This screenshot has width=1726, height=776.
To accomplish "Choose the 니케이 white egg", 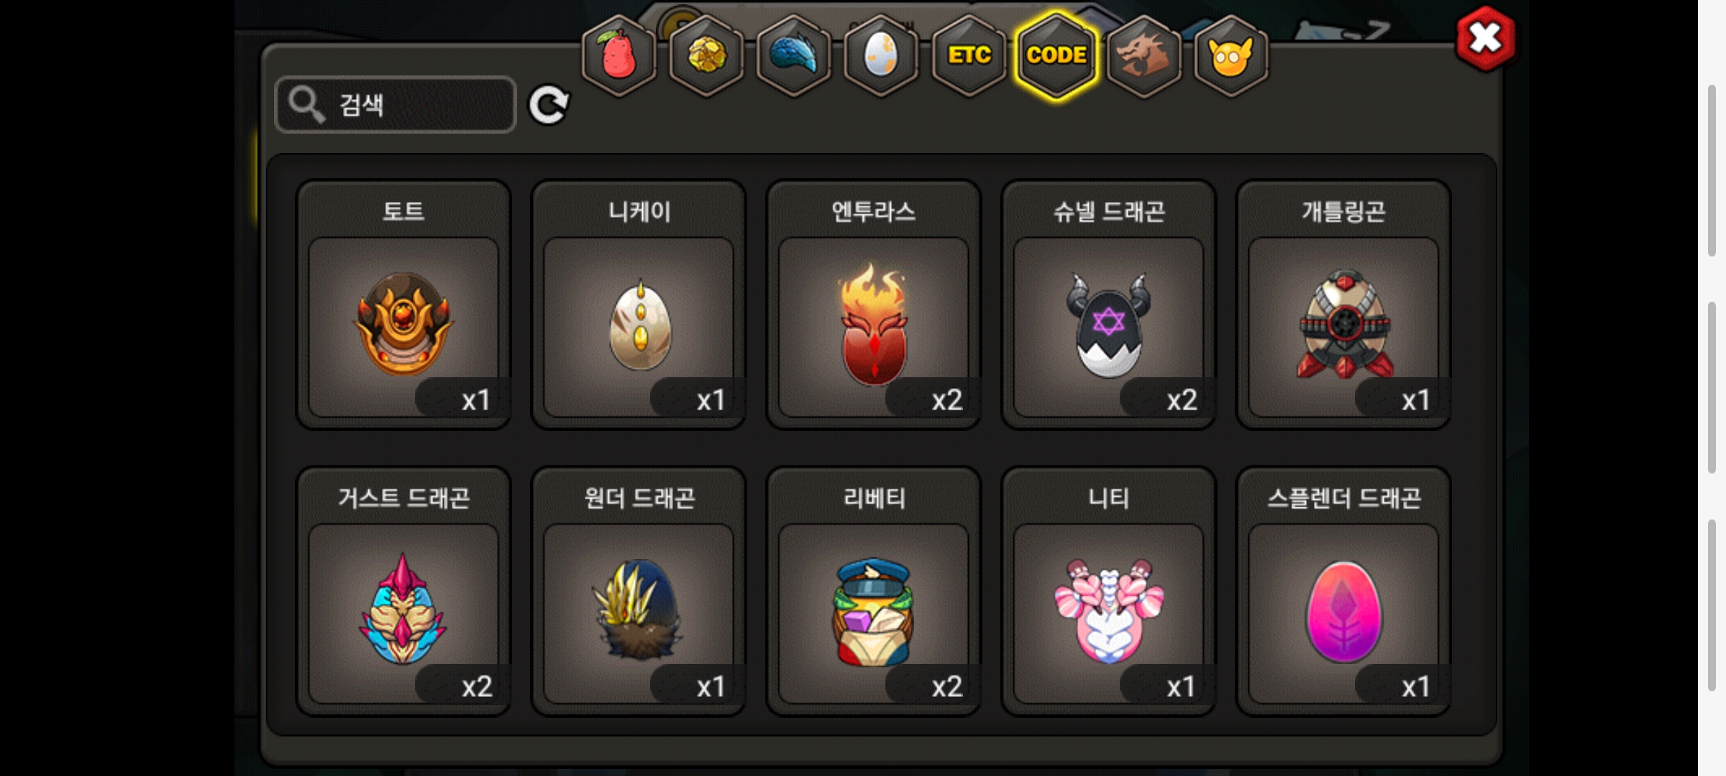I will point(639,305).
